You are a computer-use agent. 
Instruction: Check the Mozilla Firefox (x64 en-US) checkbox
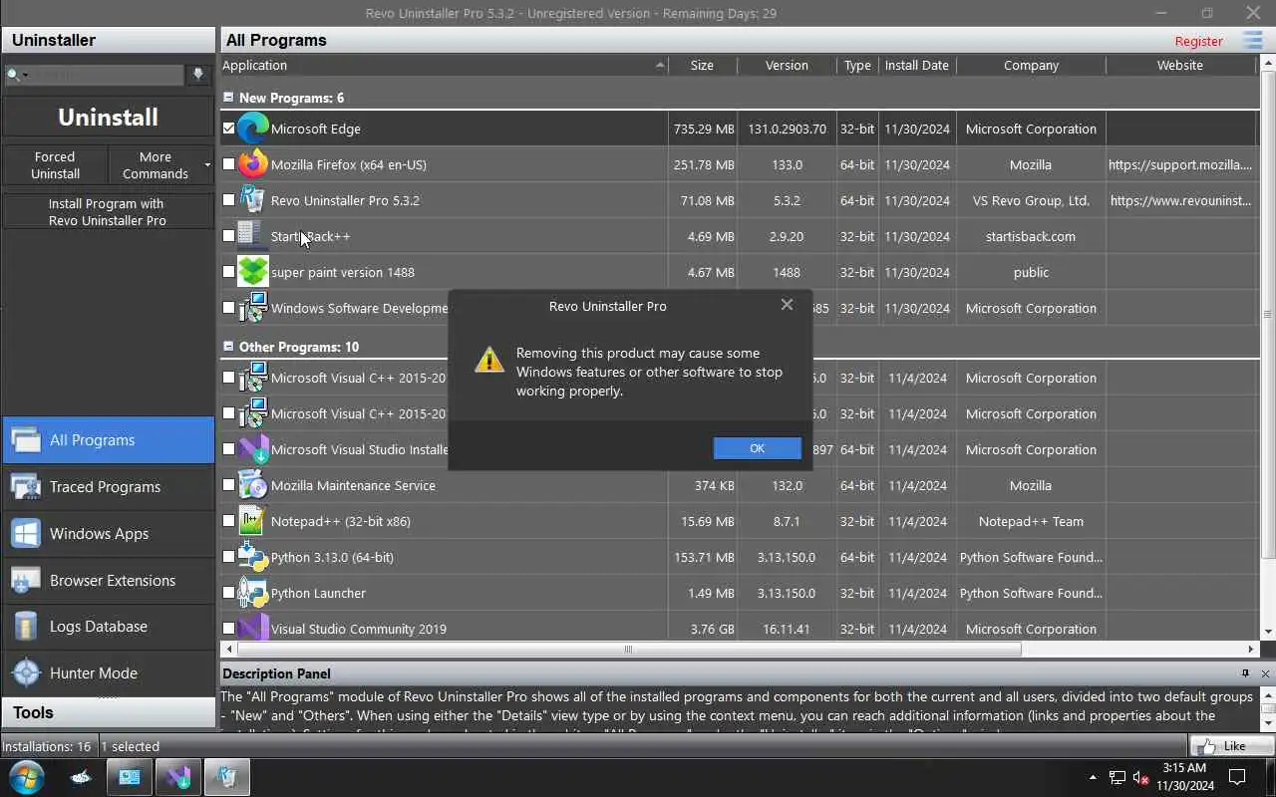228,164
